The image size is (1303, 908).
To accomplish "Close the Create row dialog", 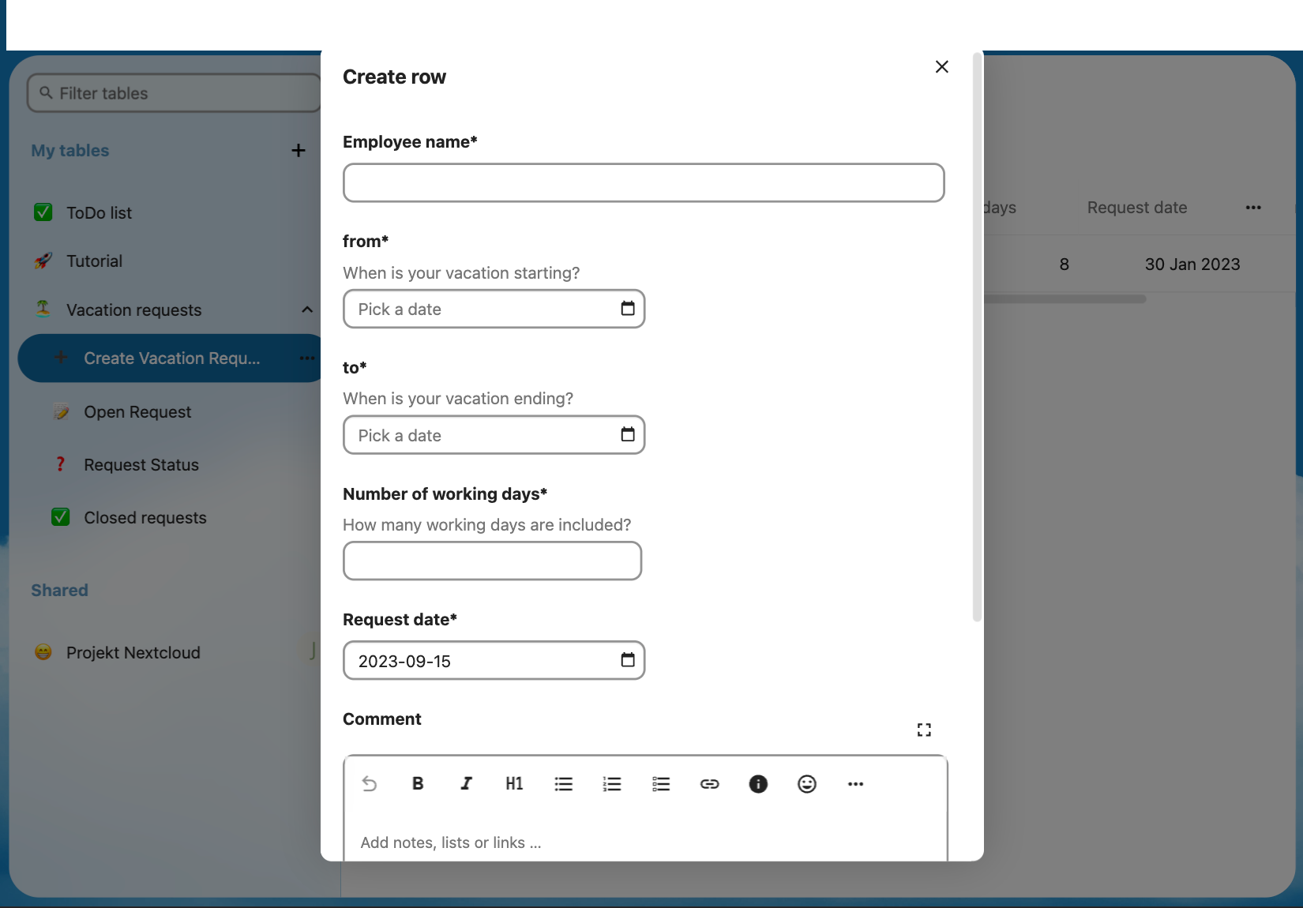I will [941, 67].
